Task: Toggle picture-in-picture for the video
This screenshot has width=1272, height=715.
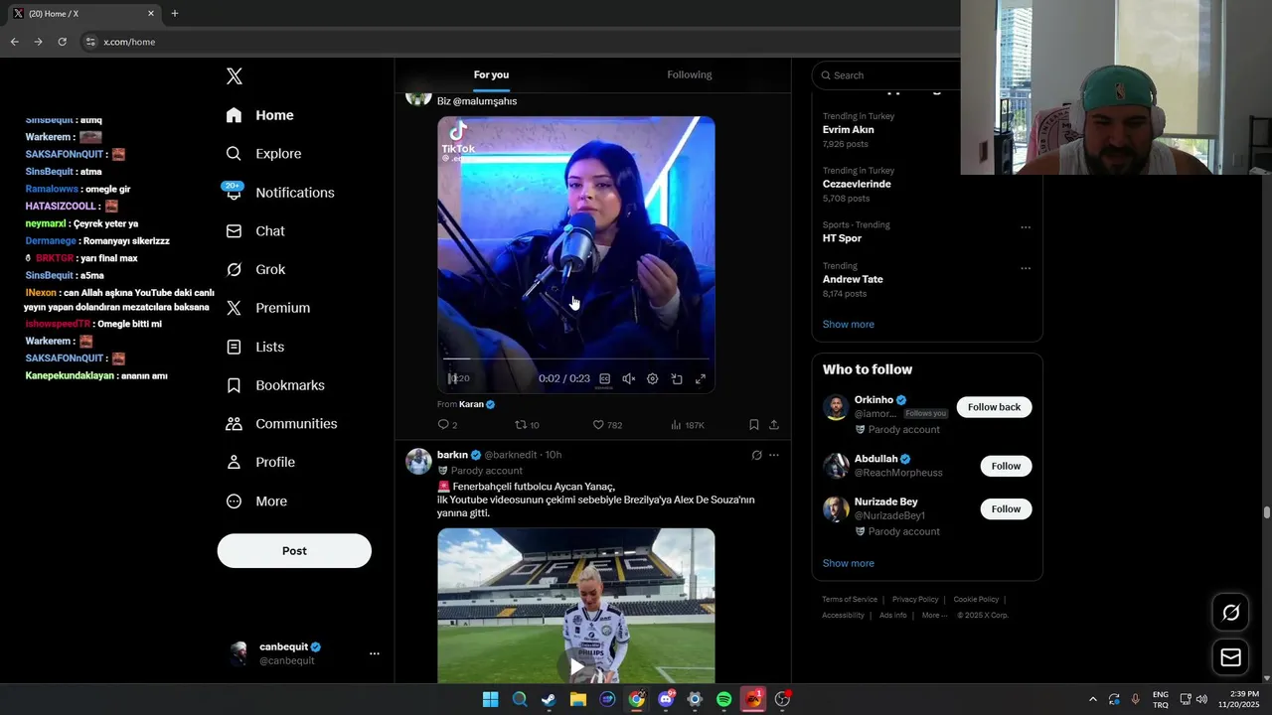Action: point(677,378)
